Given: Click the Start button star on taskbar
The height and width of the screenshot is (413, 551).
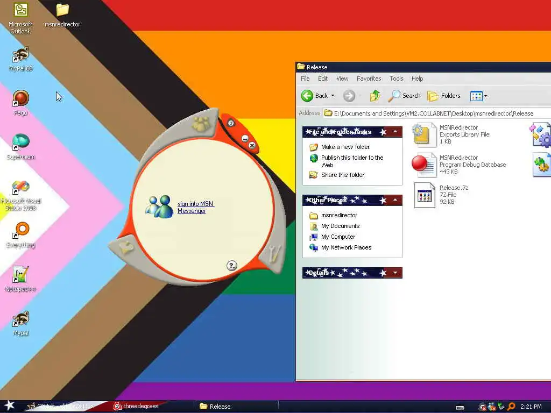Looking at the screenshot, I should [10, 405].
